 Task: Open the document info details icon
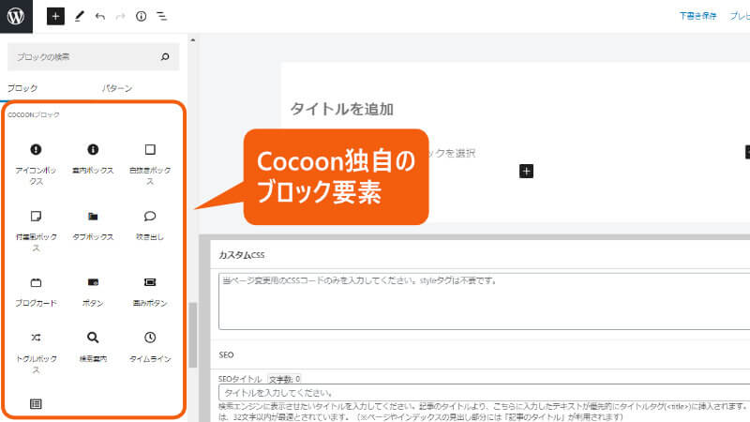(141, 16)
